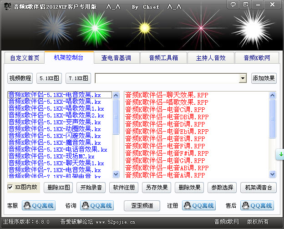The image size is (284, 229).
Task: Open the 机架调音台 button
Action: click(259, 188)
